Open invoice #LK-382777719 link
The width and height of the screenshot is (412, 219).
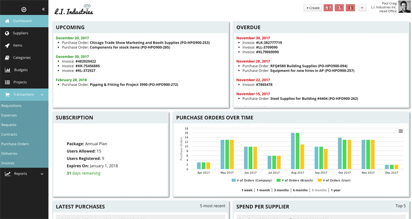coord(269,43)
